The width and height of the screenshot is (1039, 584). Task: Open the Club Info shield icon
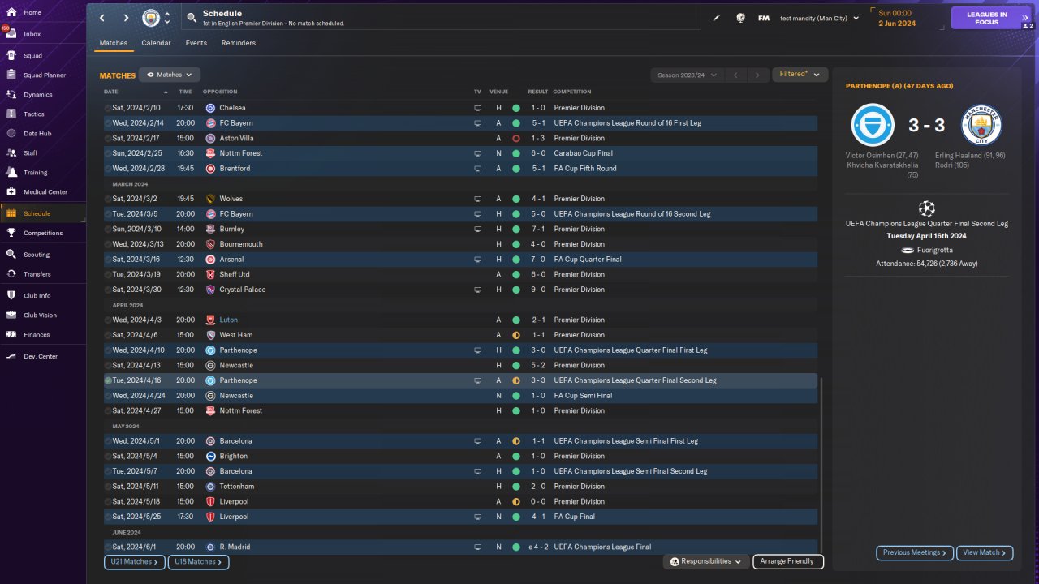tap(11, 296)
